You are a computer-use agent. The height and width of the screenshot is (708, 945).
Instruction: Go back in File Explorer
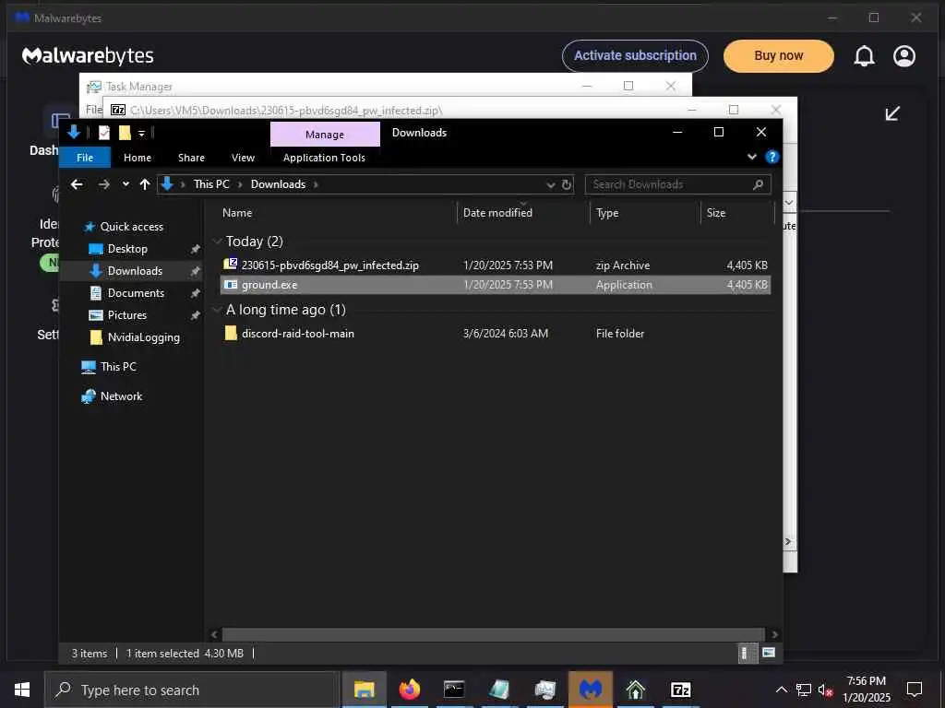tap(77, 184)
